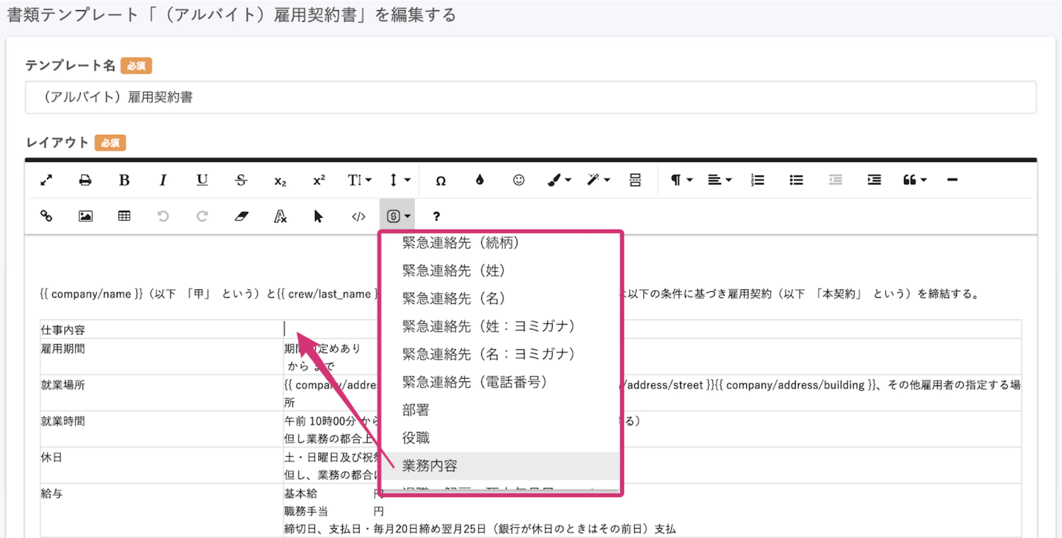Viewport: 1062px width, 538px height.
Task: Toggle underline formatting
Action: click(202, 180)
